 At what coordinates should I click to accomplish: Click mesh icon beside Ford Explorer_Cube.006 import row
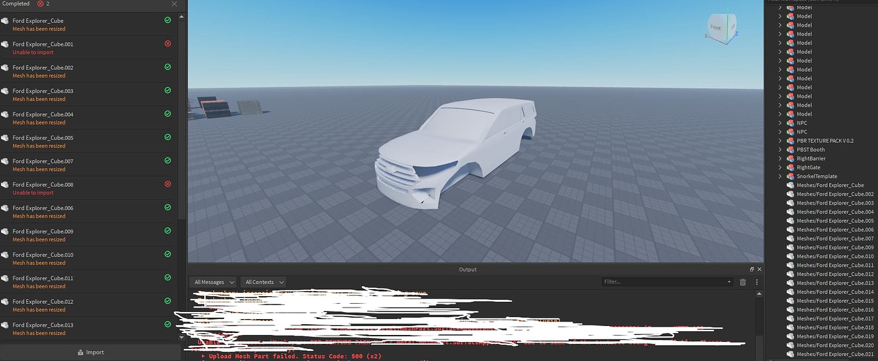[x=5, y=208]
